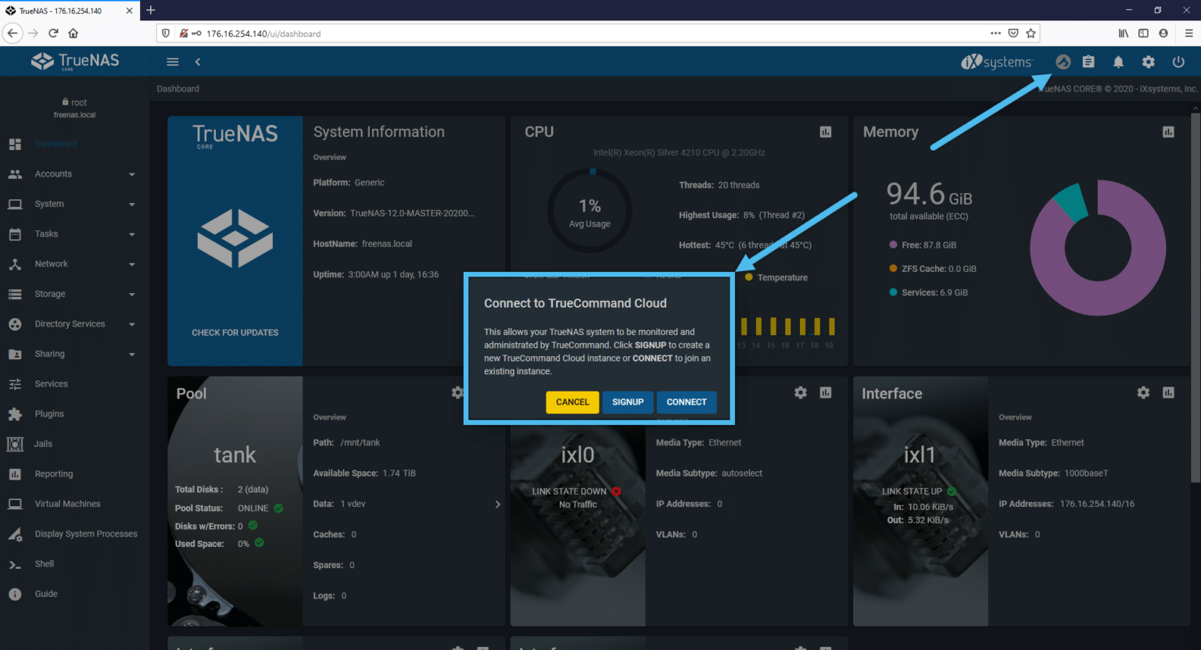
Task: Open the Dashboard sidebar item
Action: (75, 144)
